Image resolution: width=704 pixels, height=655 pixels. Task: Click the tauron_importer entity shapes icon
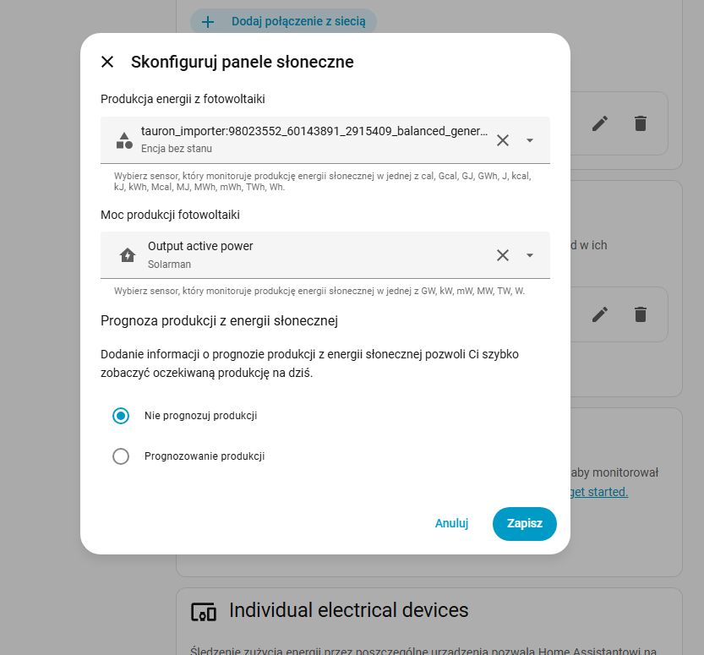pyautogui.click(x=124, y=140)
